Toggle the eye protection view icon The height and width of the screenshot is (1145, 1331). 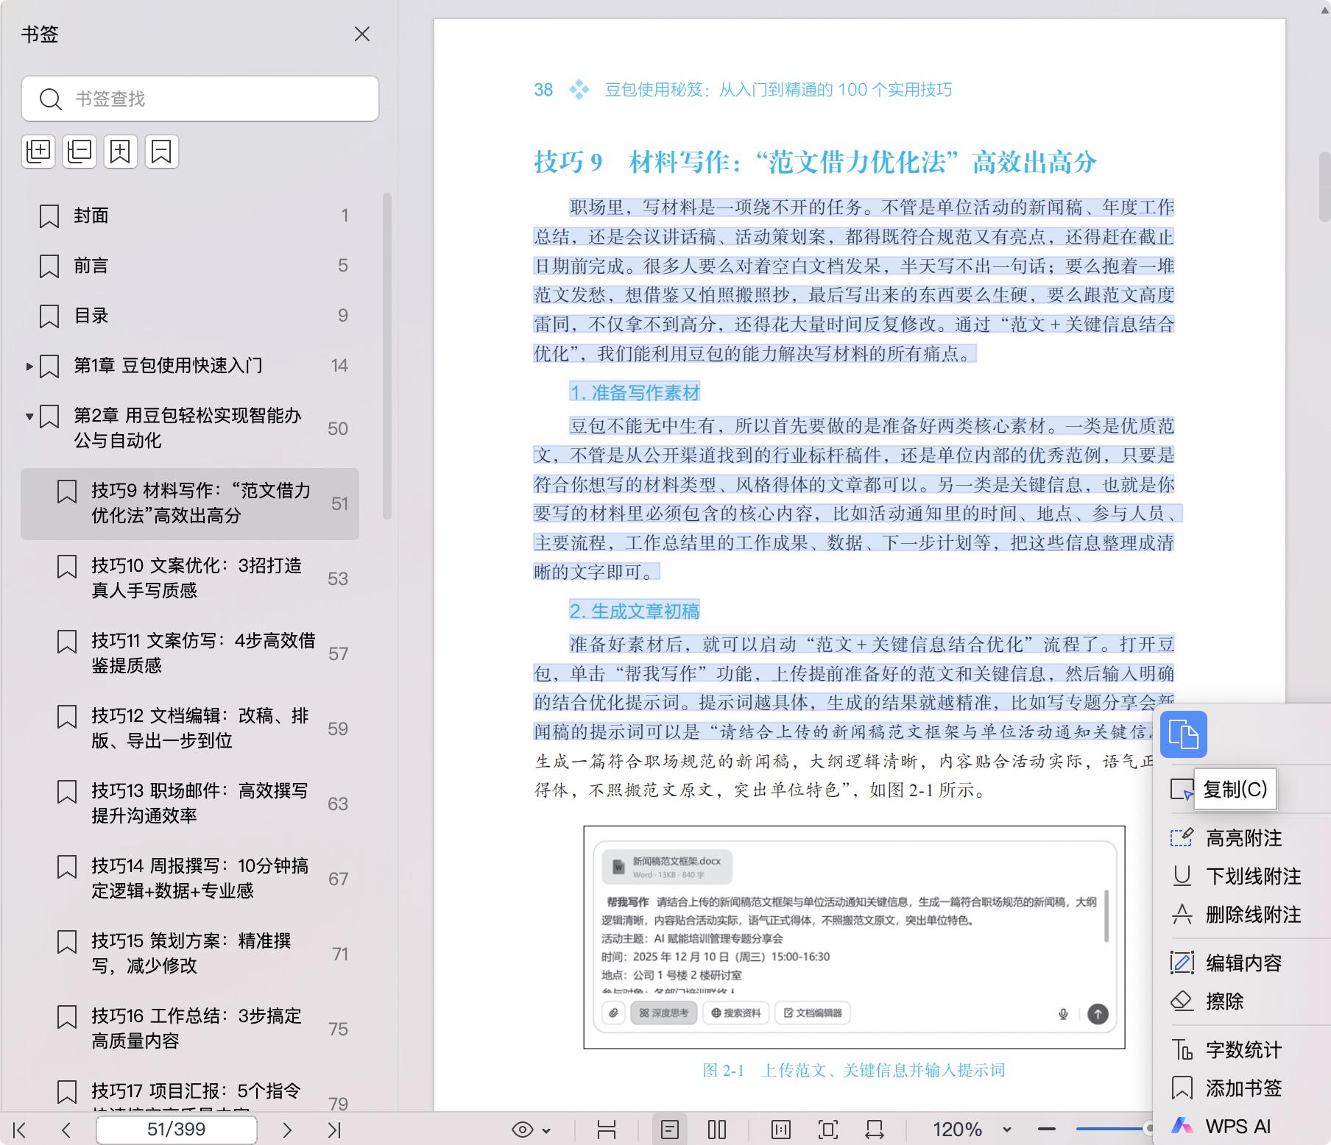click(x=523, y=1130)
